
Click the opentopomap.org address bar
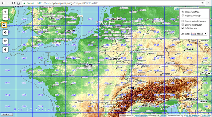112,3
